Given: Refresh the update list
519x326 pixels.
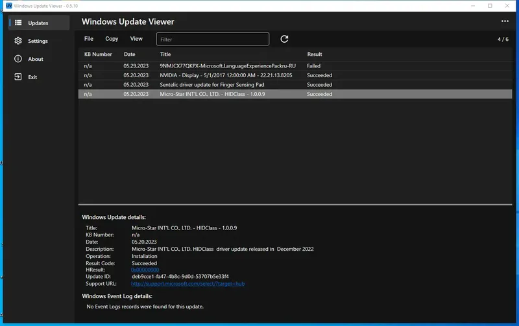Looking at the screenshot, I should [x=284, y=39].
